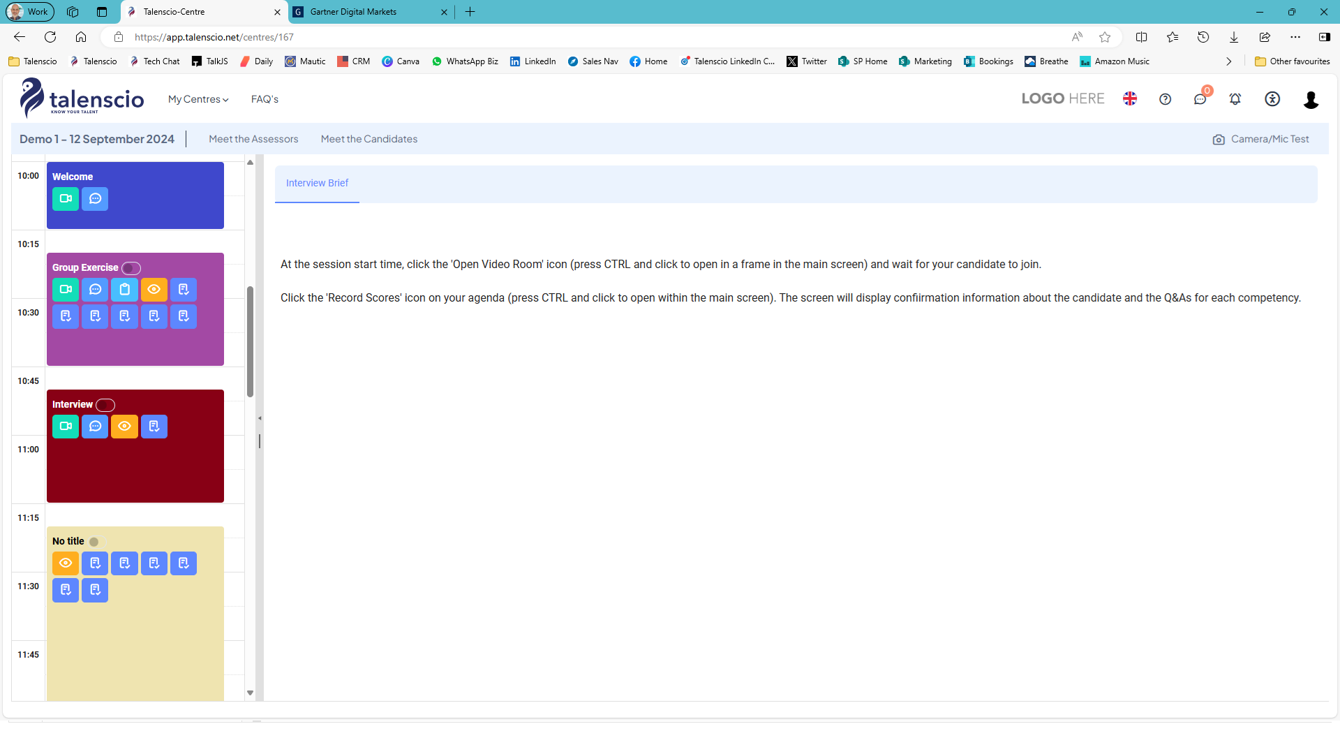The image size is (1340, 754).
Task: Click the orange eye icon in Interview session
Action: point(124,427)
